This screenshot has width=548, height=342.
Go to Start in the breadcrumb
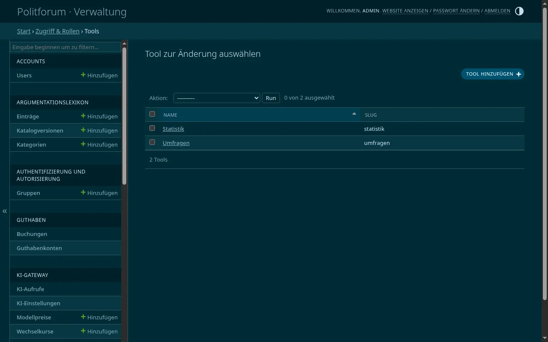pyautogui.click(x=24, y=31)
